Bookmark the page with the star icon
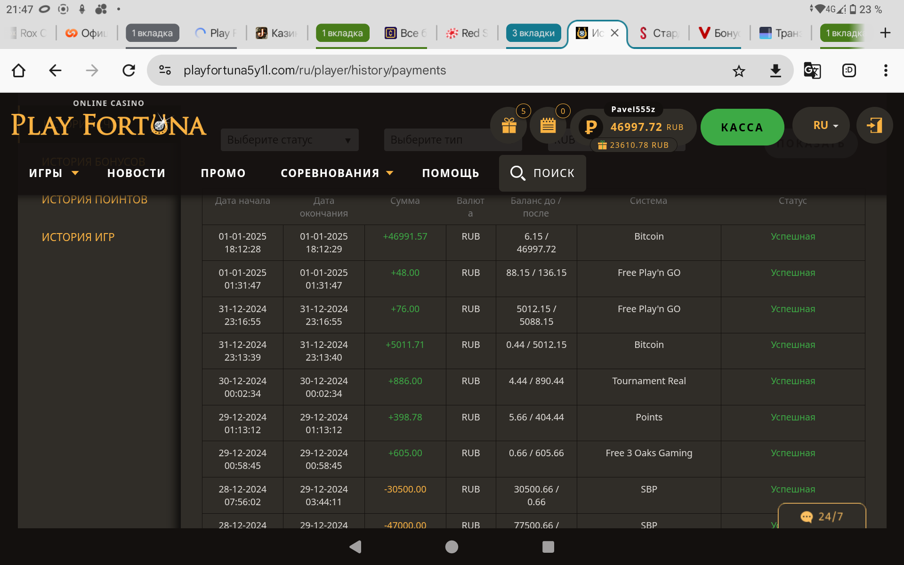Image resolution: width=904 pixels, height=565 pixels. (739, 71)
